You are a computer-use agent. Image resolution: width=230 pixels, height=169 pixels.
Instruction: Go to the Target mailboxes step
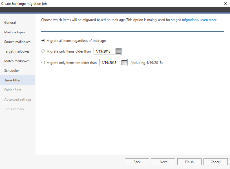[x=18, y=51]
